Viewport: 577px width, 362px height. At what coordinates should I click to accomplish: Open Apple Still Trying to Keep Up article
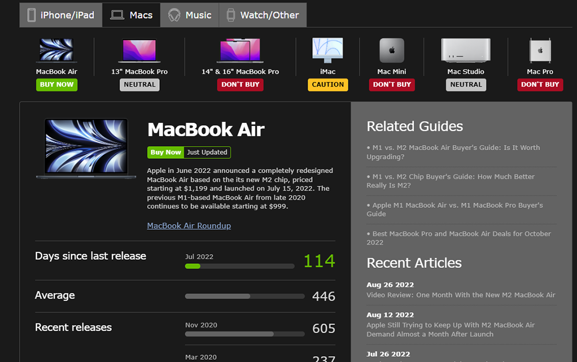[x=451, y=330]
